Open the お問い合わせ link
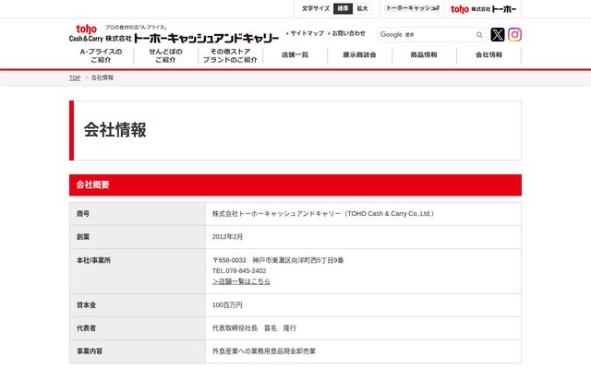The height and width of the screenshot is (369, 591). point(347,33)
